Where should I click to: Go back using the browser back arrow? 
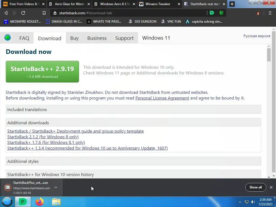pos(6,13)
